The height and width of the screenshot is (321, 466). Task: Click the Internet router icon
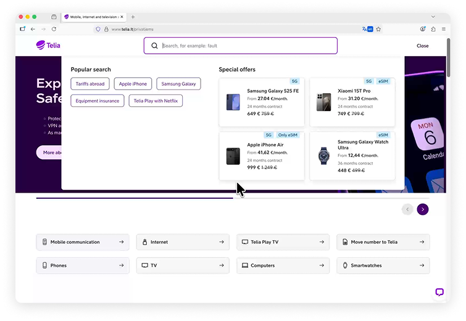(x=144, y=242)
